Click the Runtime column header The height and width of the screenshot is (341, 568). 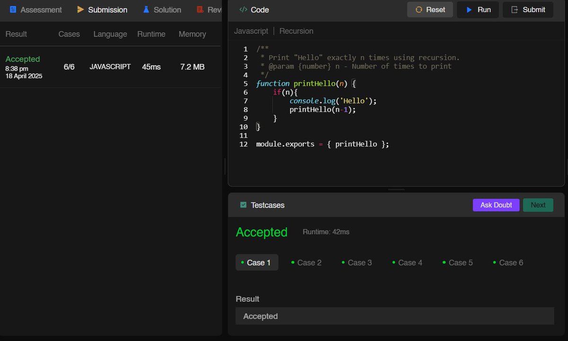[151, 34]
